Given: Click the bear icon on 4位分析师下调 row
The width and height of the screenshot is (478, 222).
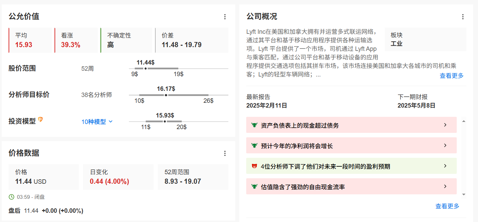Looking at the screenshot, I should [x=254, y=166].
